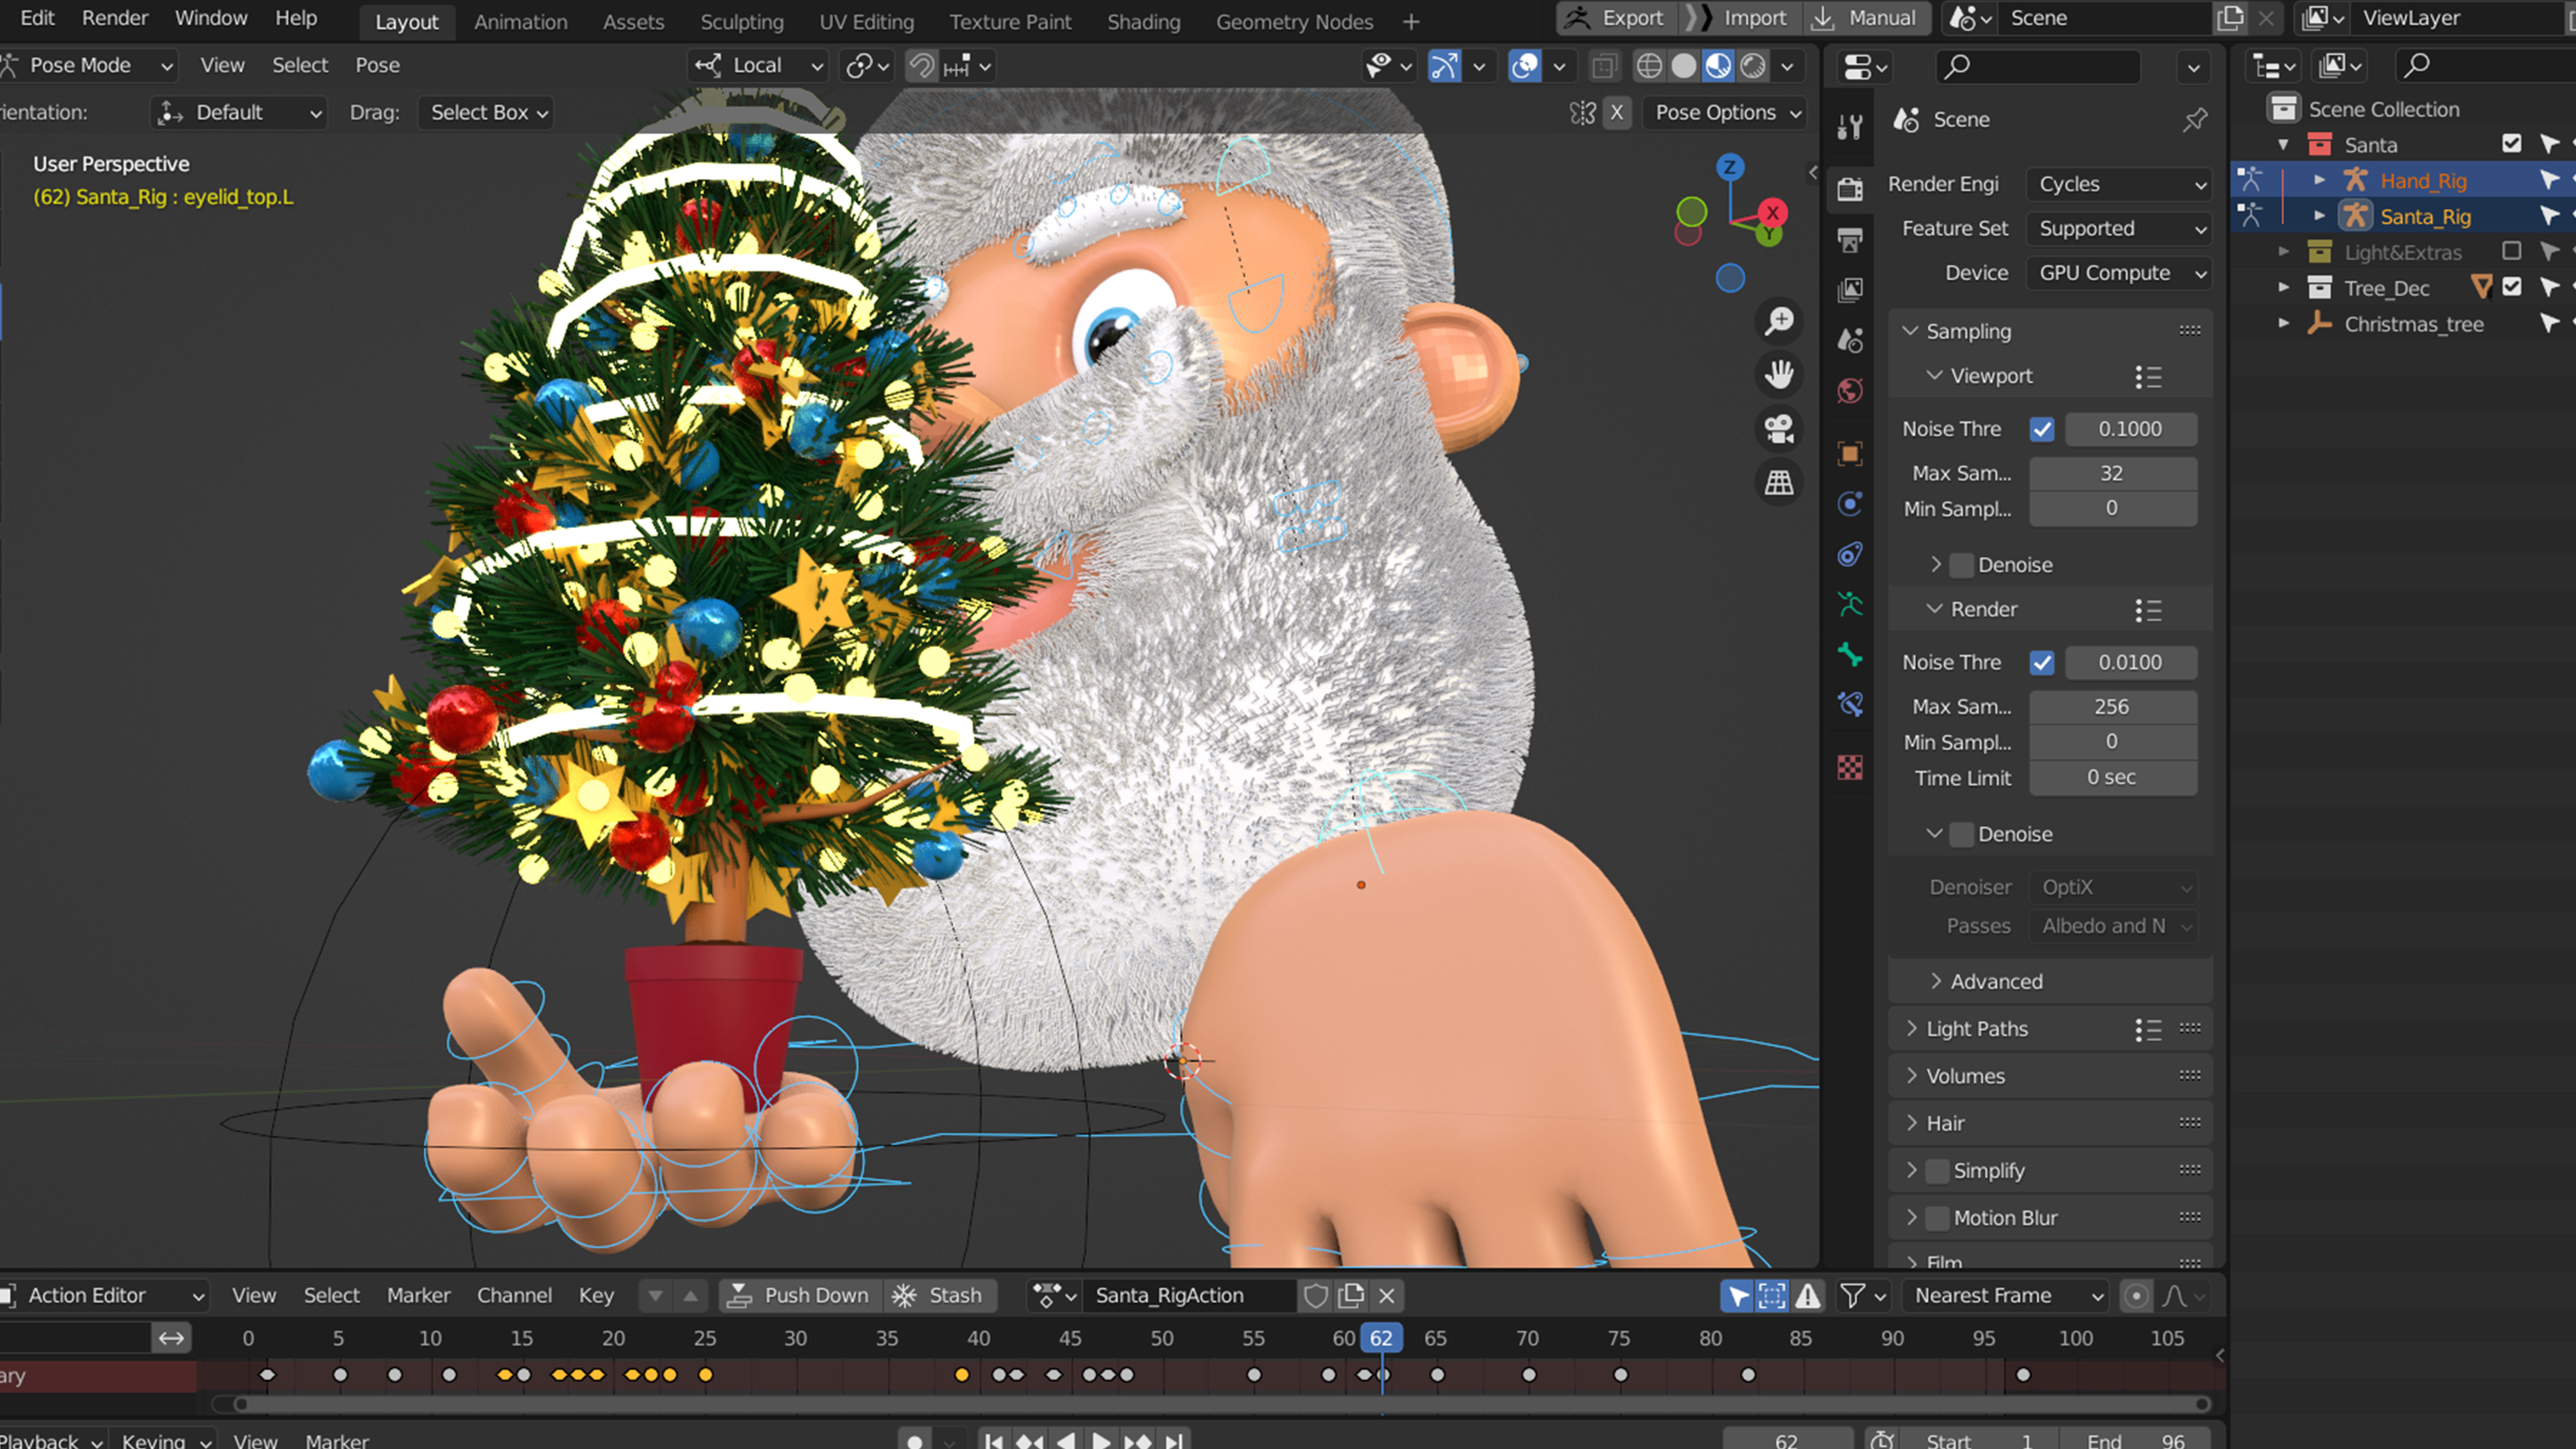This screenshot has height=1449, width=2576.
Task: Uncheck the Santa collection checkbox
Action: pyautogui.click(x=2511, y=144)
